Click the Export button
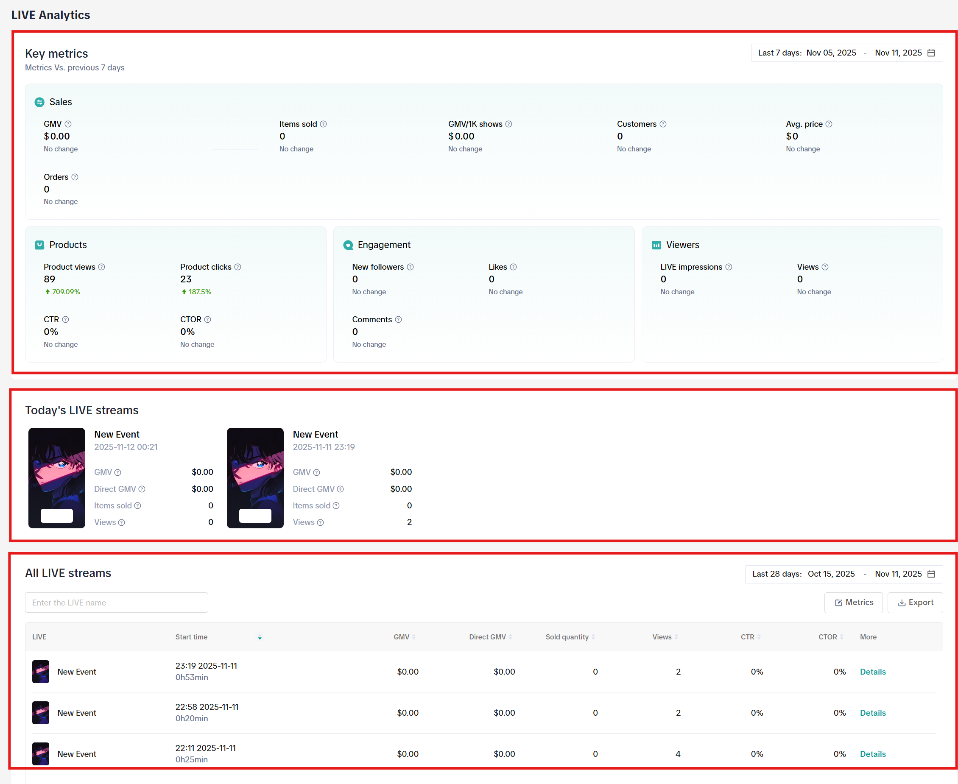The image size is (958, 784). point(915,603)
